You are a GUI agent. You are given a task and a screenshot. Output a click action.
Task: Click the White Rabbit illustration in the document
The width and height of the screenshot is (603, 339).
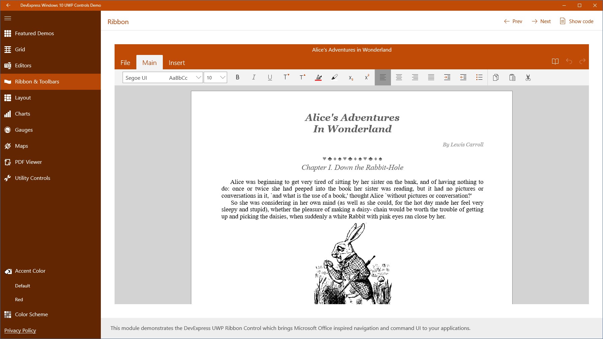pos(352,264)
